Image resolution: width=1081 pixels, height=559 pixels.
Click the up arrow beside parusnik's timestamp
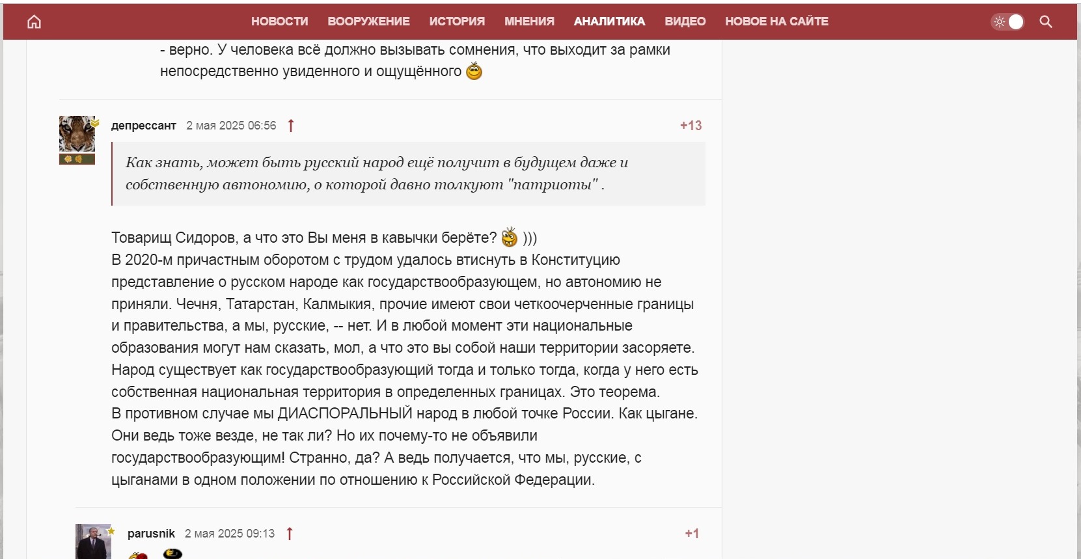pos(290,534)
